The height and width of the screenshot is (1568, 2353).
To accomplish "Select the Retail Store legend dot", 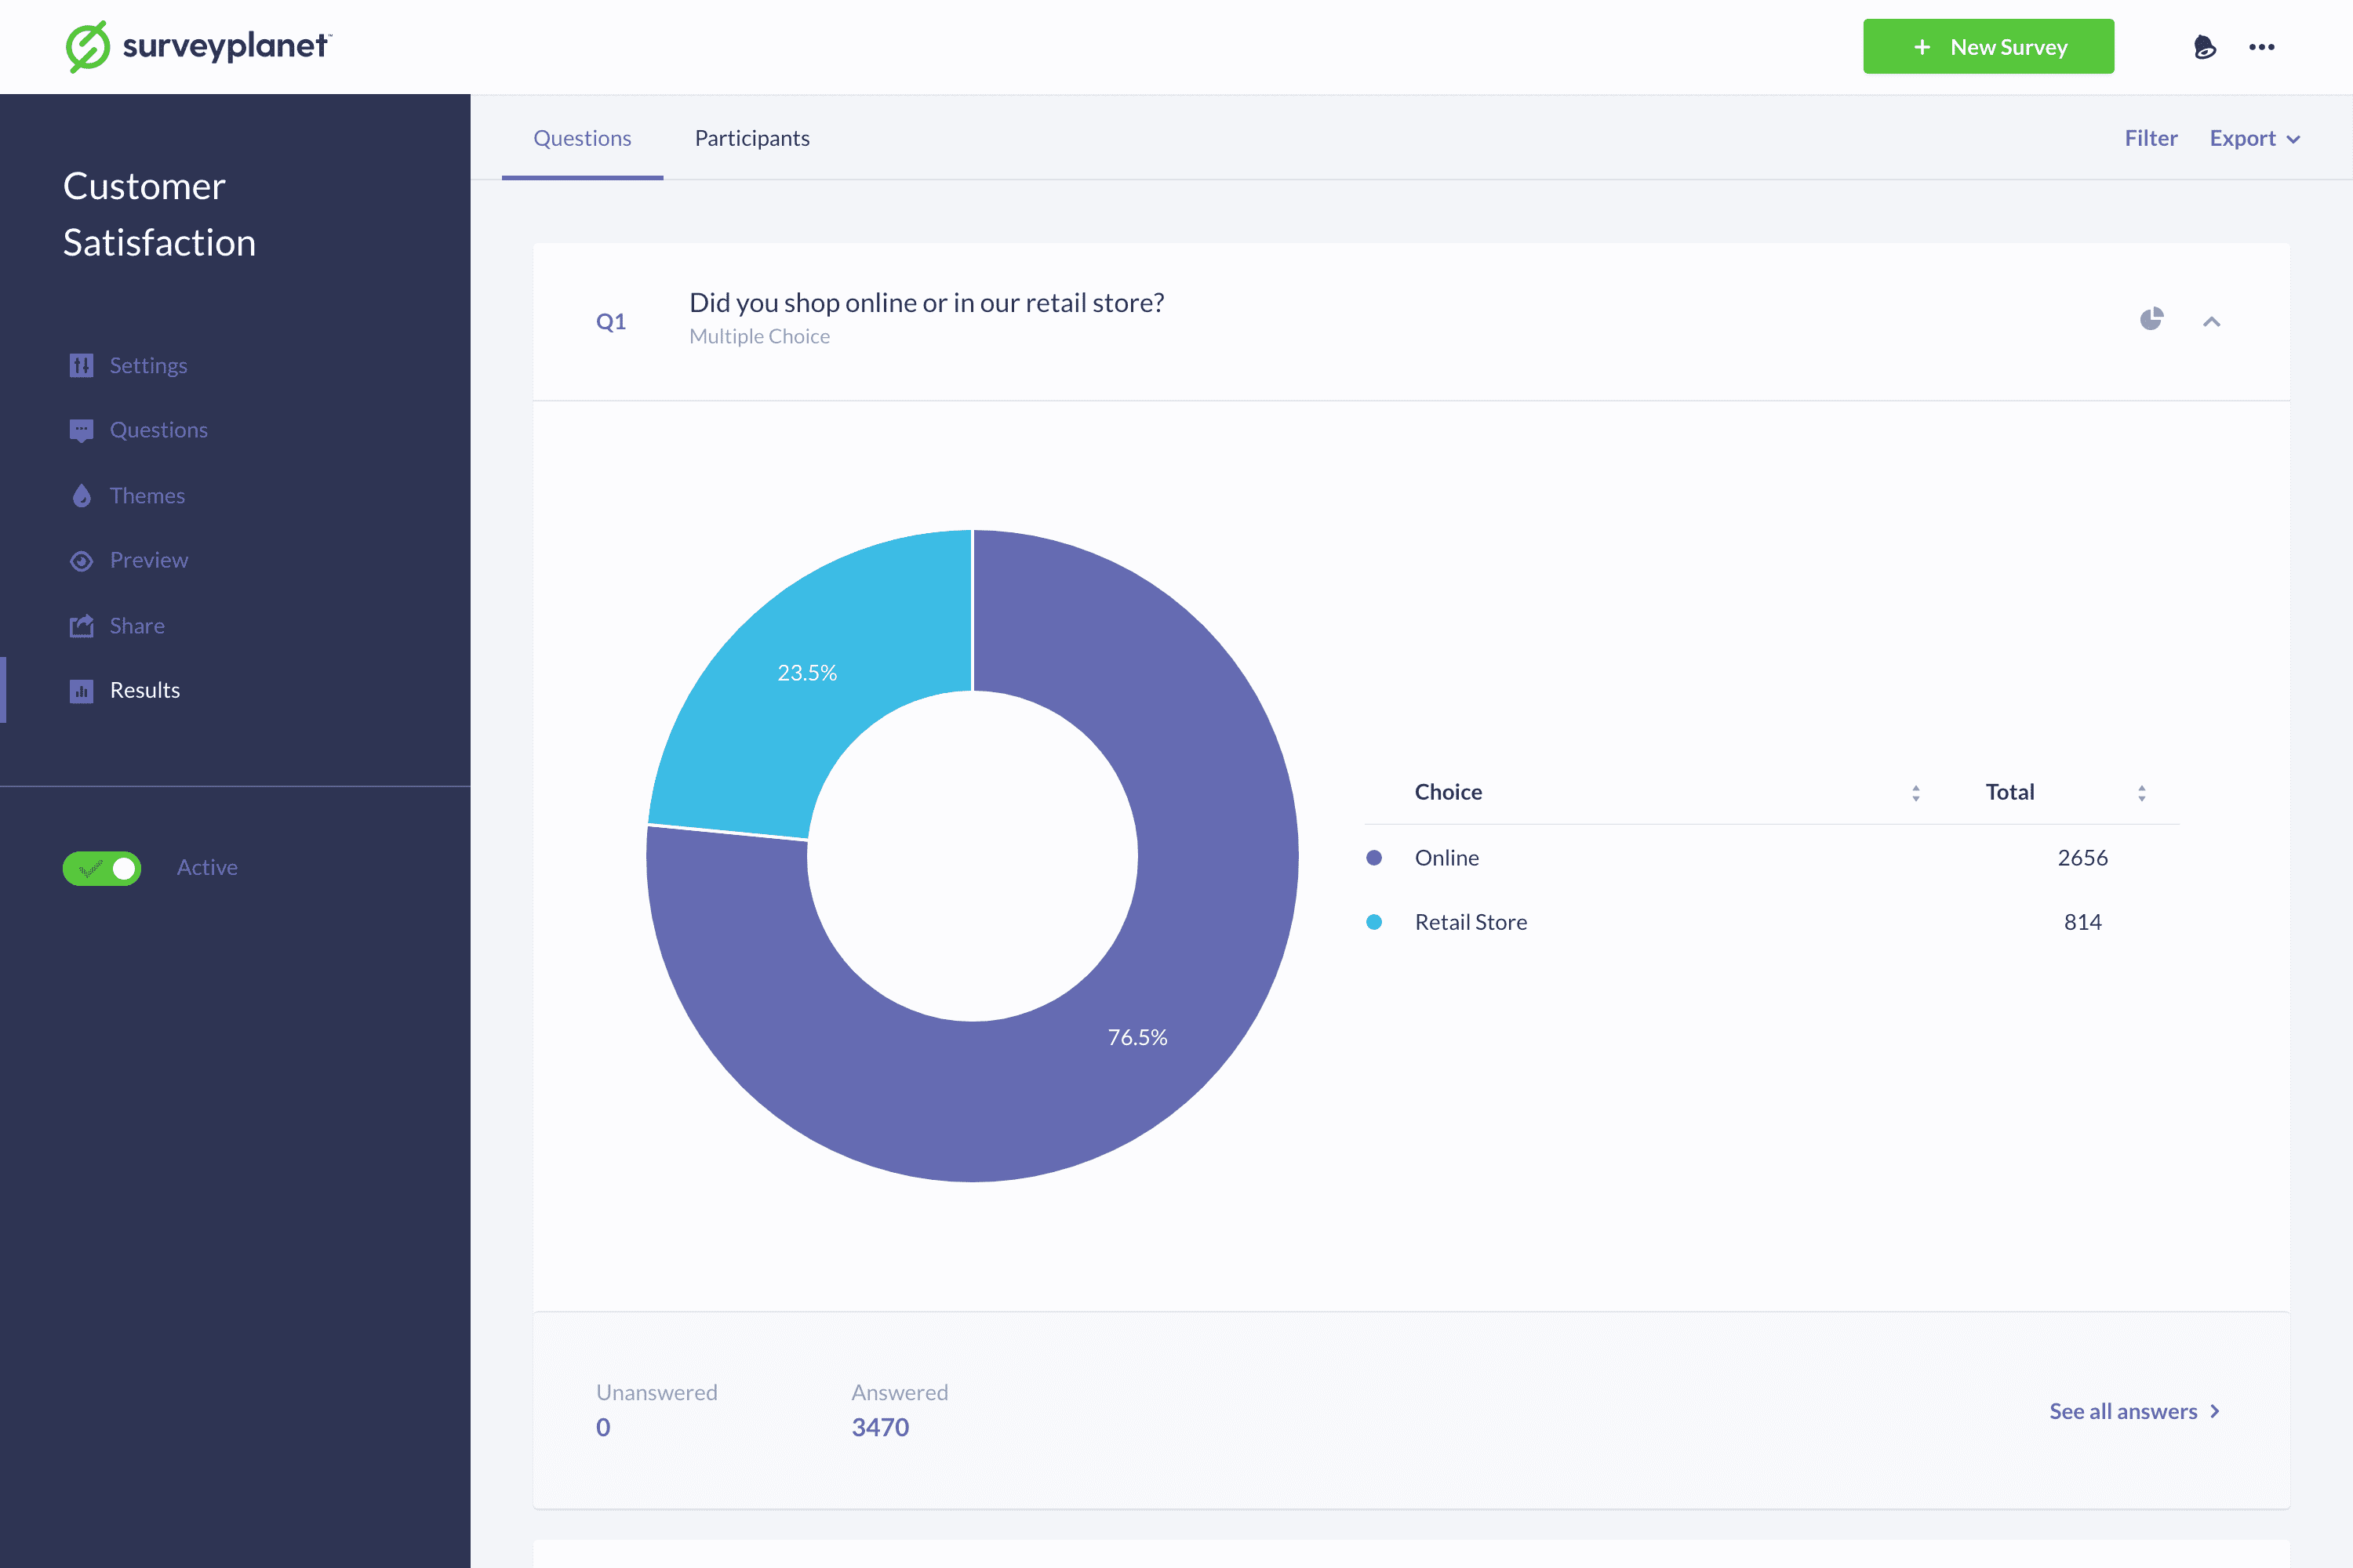I will pyautogui.click(x=1375, y=921).
